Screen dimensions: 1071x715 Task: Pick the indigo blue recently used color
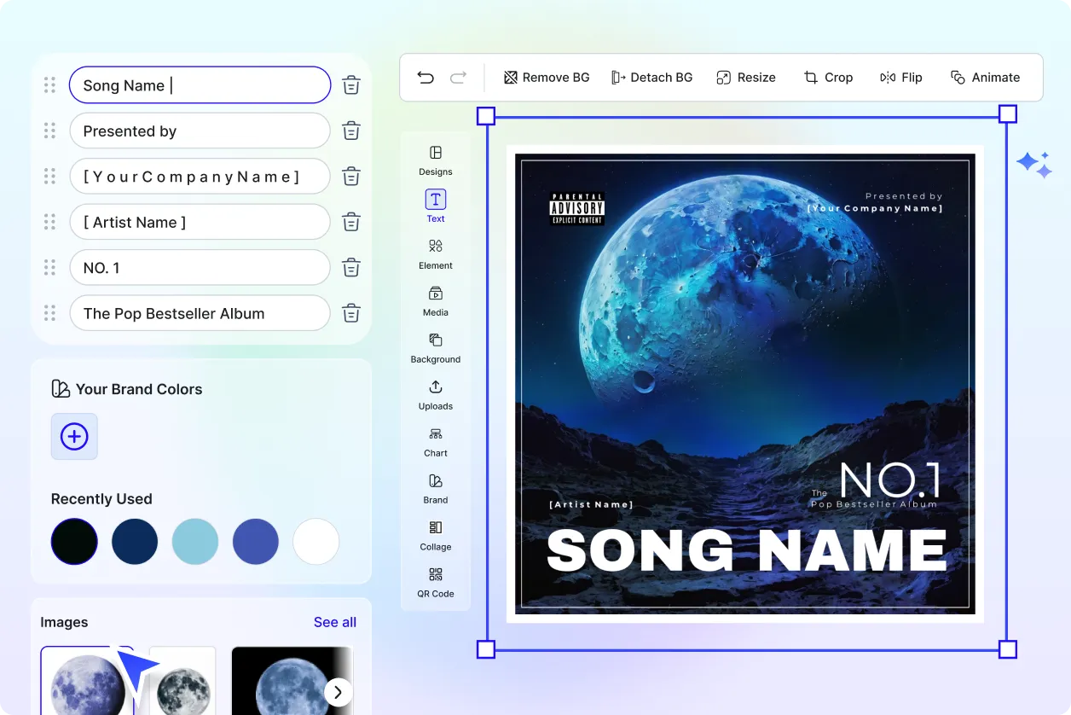tap(256, 541)
